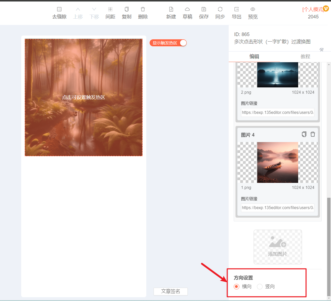
Task: Click the 1024 x 1024 size beside 1.png
Action: click(303, 188)
